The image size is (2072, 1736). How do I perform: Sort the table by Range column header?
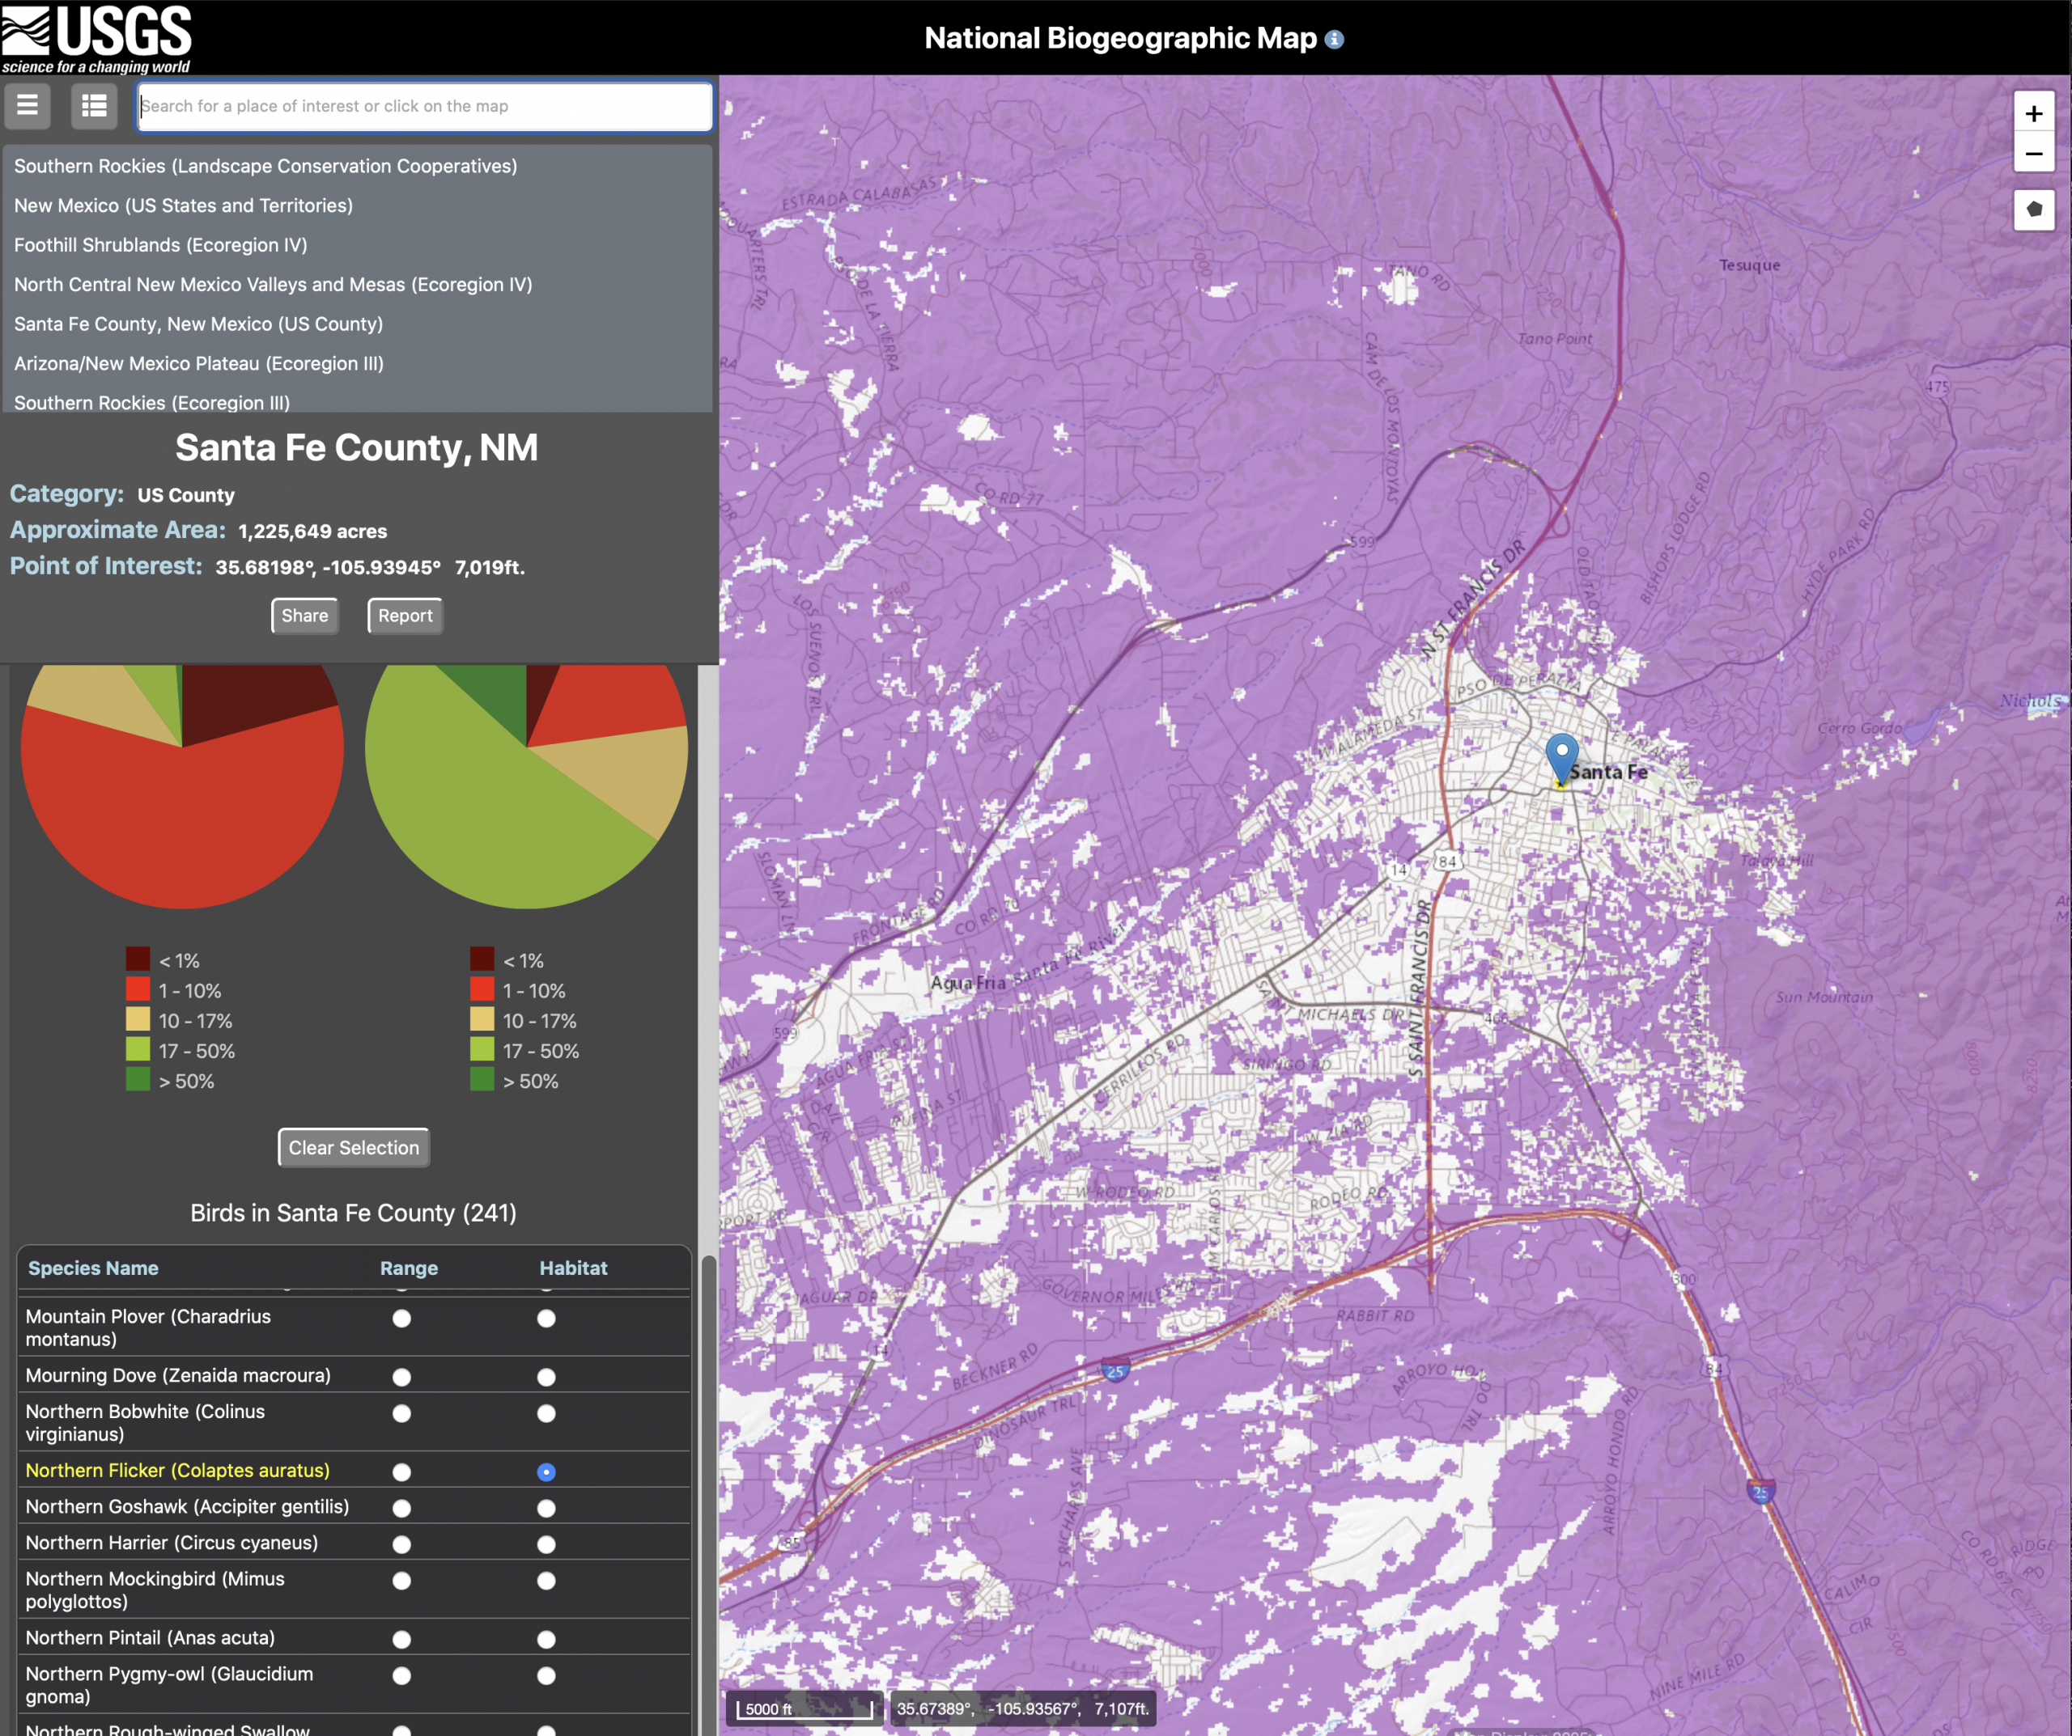pyautogui.click(x=409, y=1268)
